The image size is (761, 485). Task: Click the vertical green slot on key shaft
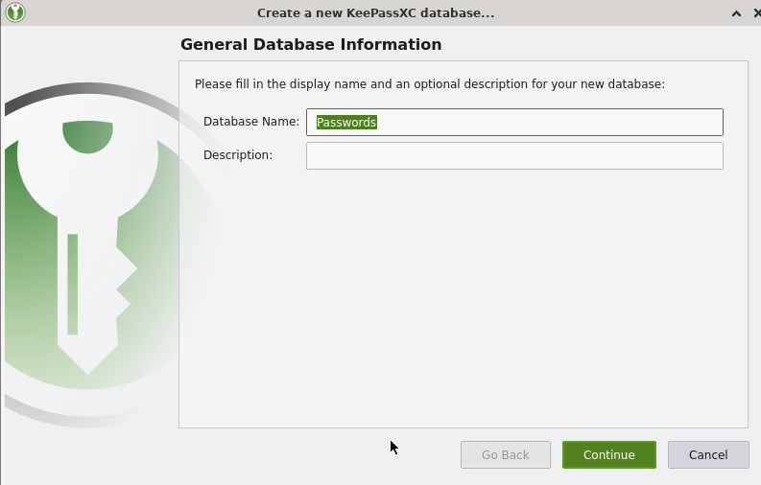pos(73,284)
